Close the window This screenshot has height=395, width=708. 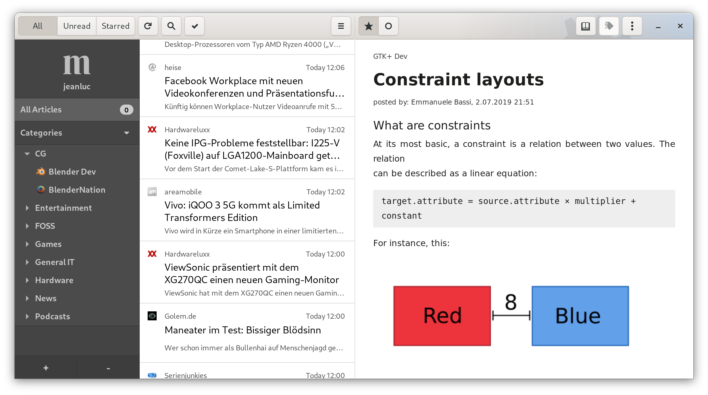coord(680,26)
